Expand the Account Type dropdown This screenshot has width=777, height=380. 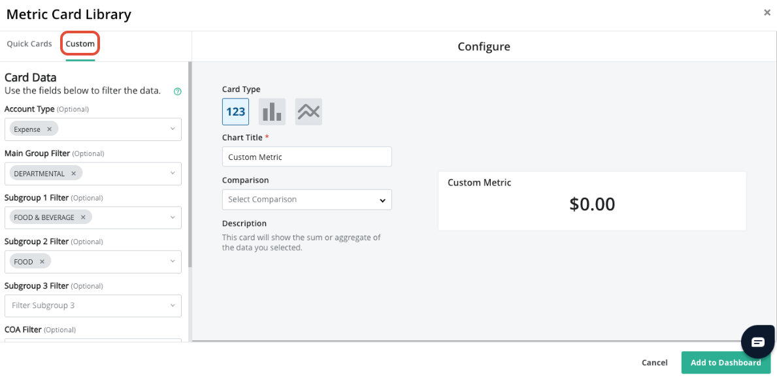click(173, 129)
